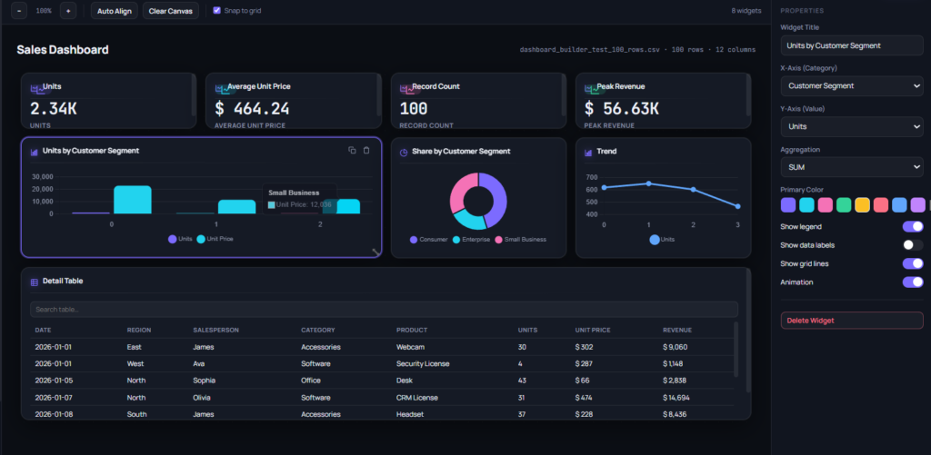931x455 pixels.
Task: Click the duplicate icon on Units by Customer Segment widget
Action: tap(352, 150)
